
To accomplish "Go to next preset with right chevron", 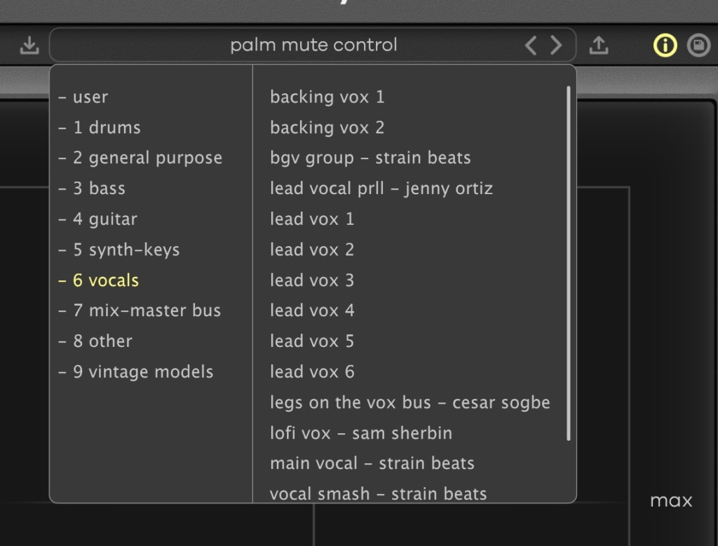I will 556,46.
